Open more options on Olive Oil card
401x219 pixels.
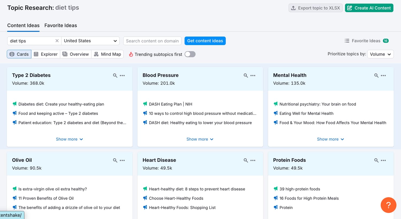[122, 160]
